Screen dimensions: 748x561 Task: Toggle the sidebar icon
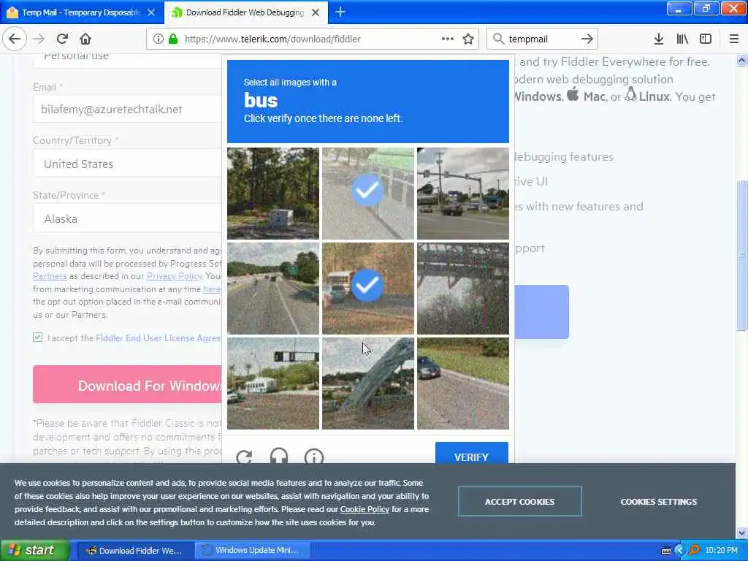coord(706,39)
